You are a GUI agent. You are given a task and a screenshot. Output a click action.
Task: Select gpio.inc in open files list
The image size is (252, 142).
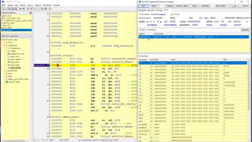6,16
